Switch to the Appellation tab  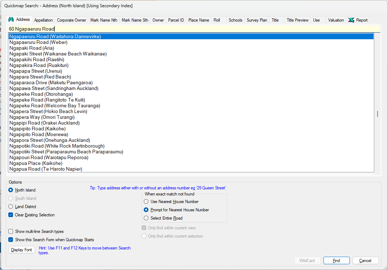click(x=43, y=20)
